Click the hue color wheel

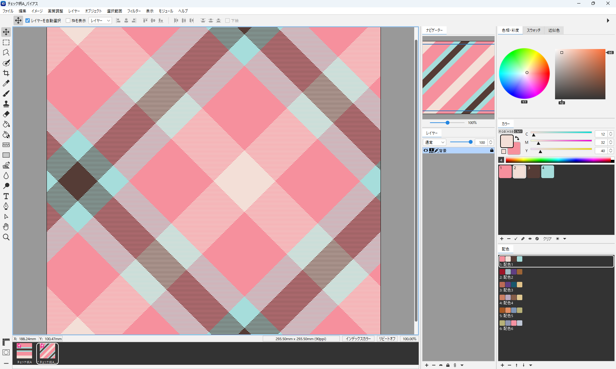(524, 73)
